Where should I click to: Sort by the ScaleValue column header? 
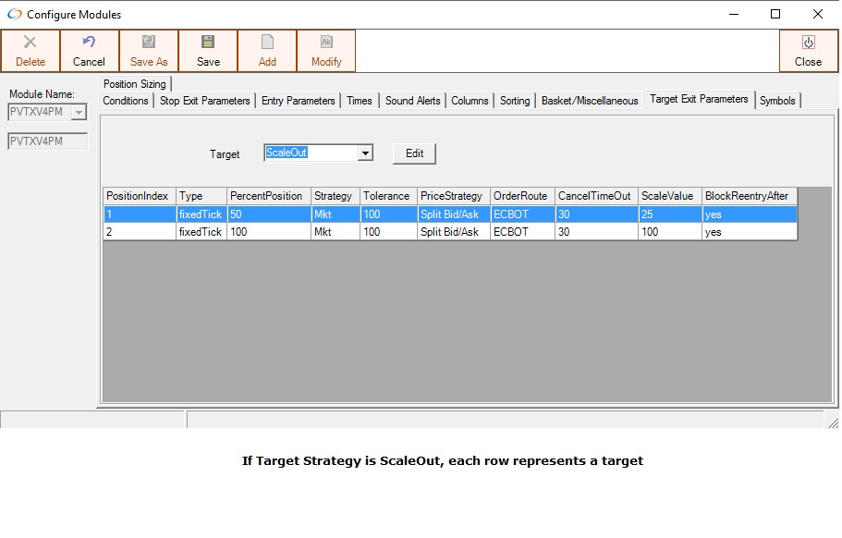point(667,196)
